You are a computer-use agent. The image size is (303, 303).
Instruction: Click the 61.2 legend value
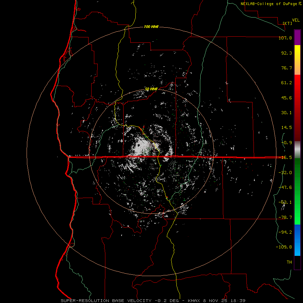tap(287, 83)
